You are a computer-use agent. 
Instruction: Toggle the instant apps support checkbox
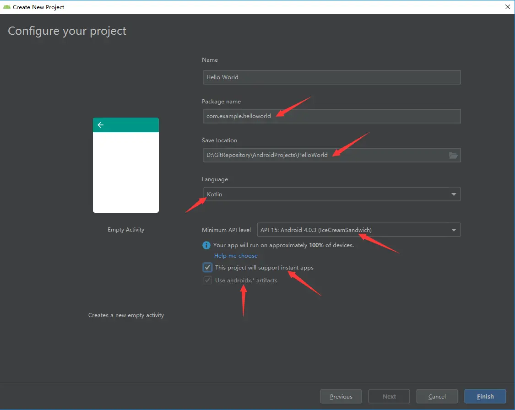click(x=207, y=268)
